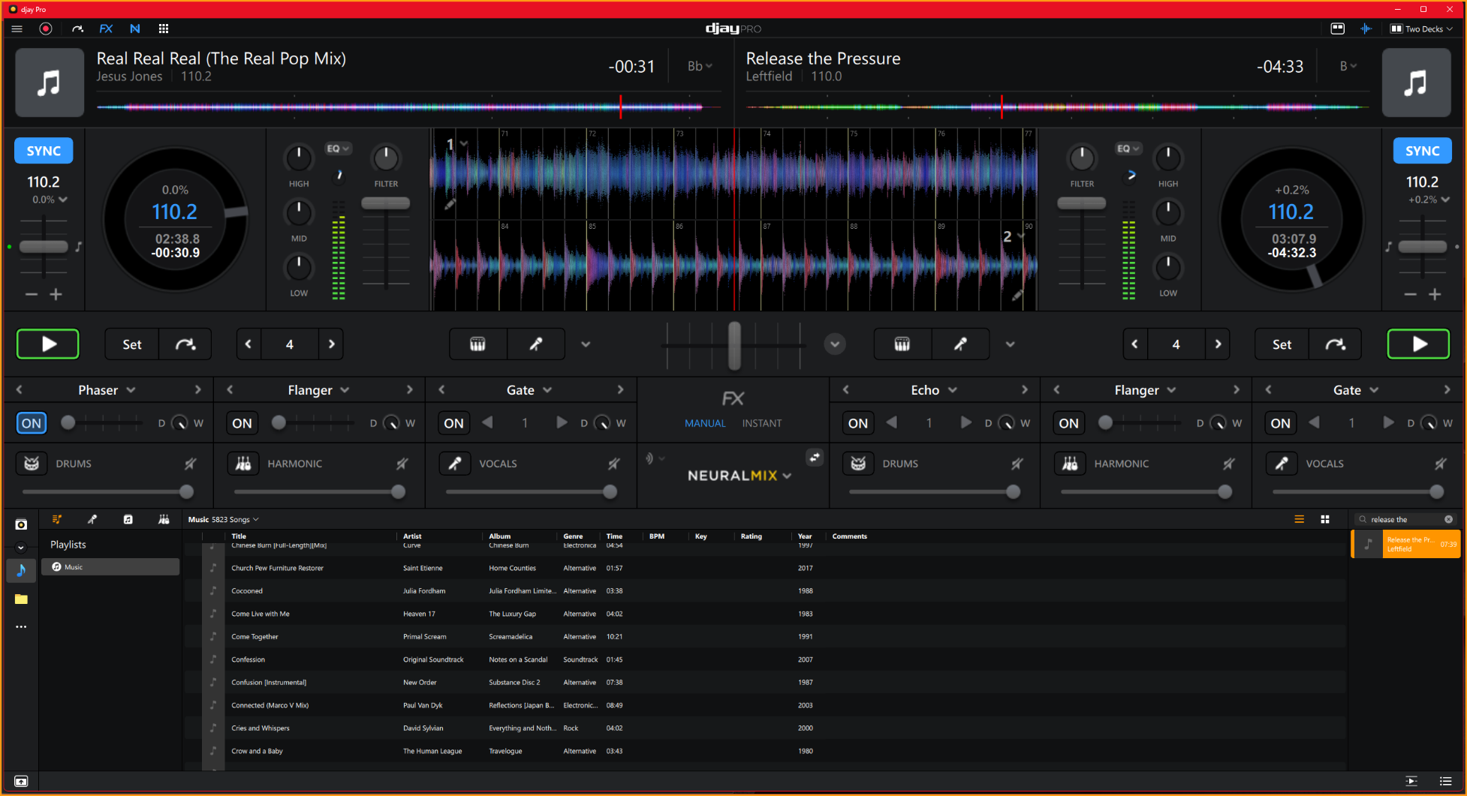
Task: Toggle the Neural Mix N icon in the top toolbar
Action: (135, 29)
